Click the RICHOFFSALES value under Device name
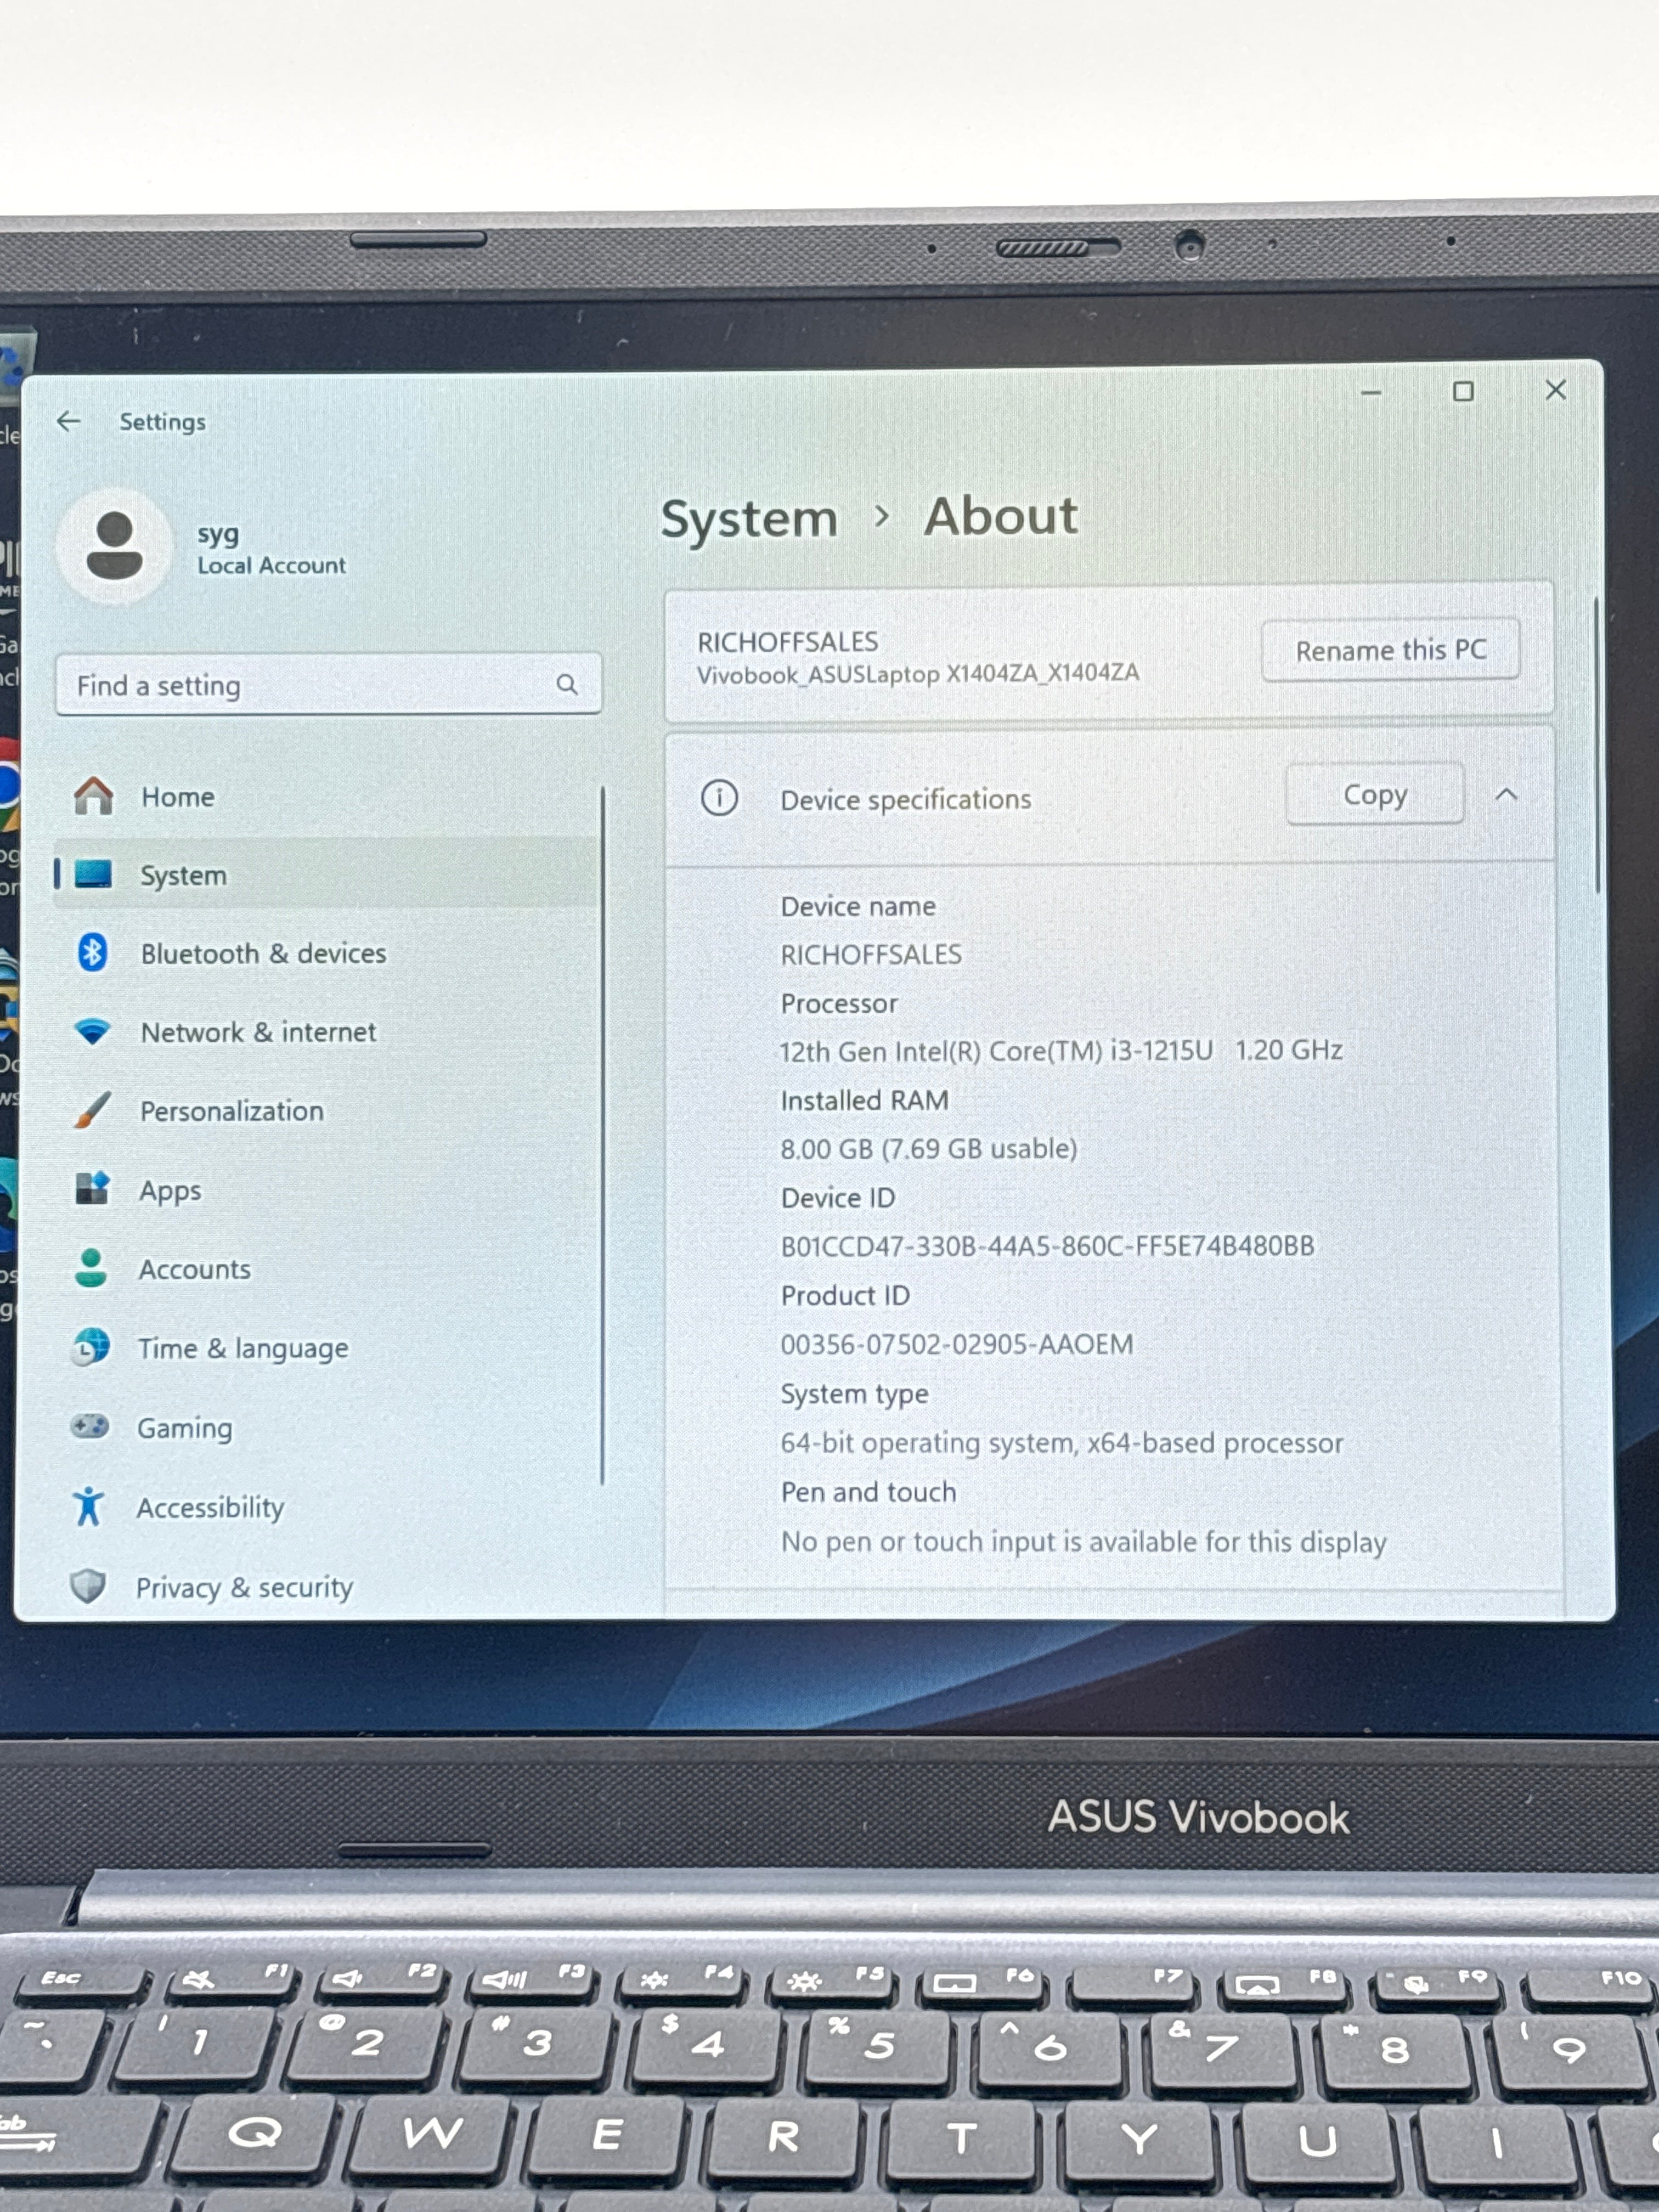This screenshot has height=2212, width=1659. click(871, 954)
